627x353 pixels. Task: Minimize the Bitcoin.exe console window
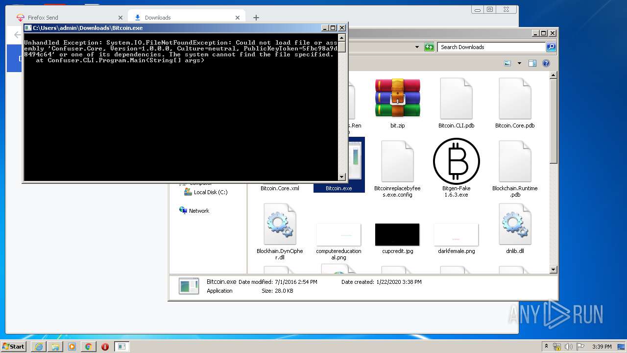(325, 28)
